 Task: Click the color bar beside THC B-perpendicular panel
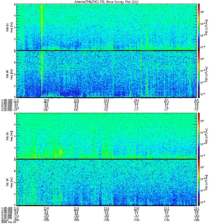199,136
